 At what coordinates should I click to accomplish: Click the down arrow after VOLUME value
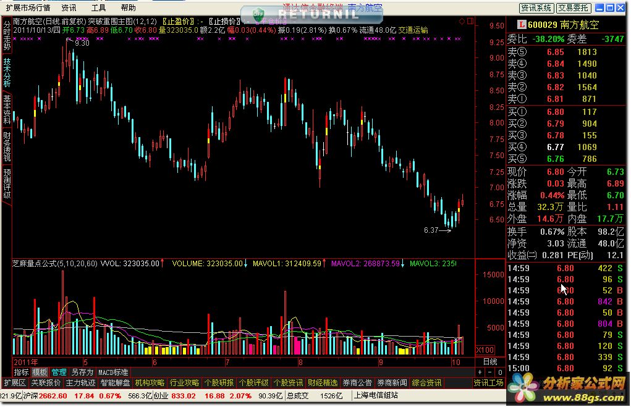(x=245, y=264)
